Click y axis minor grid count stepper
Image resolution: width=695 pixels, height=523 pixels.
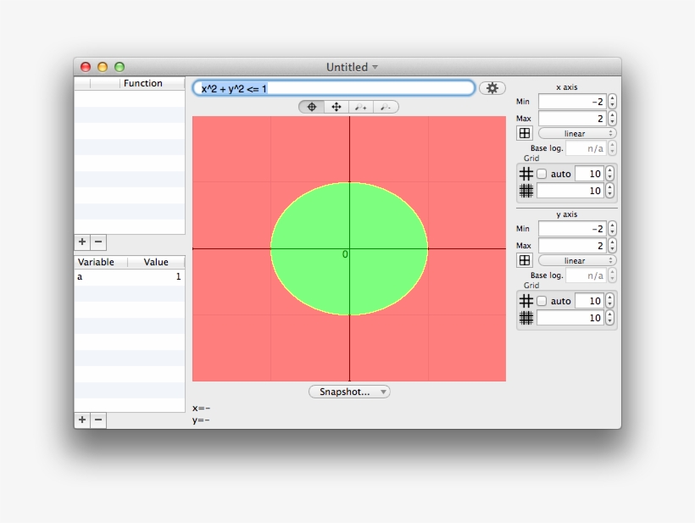point(610,318)
